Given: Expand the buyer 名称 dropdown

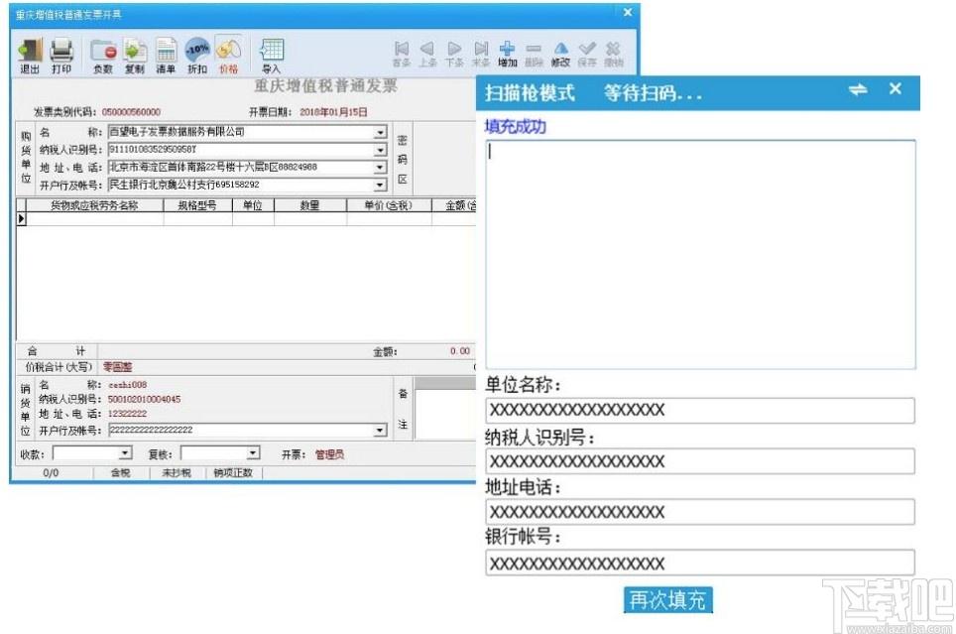Looking at the screenshot, I should pyautogui.click(x=381, y=132).
